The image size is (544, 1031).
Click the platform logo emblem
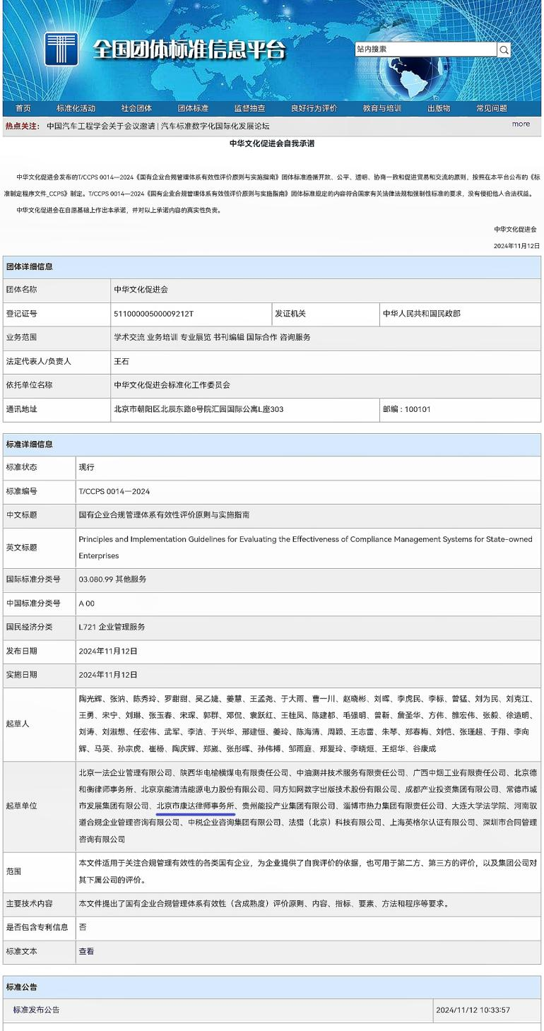[x=61, y=49]
